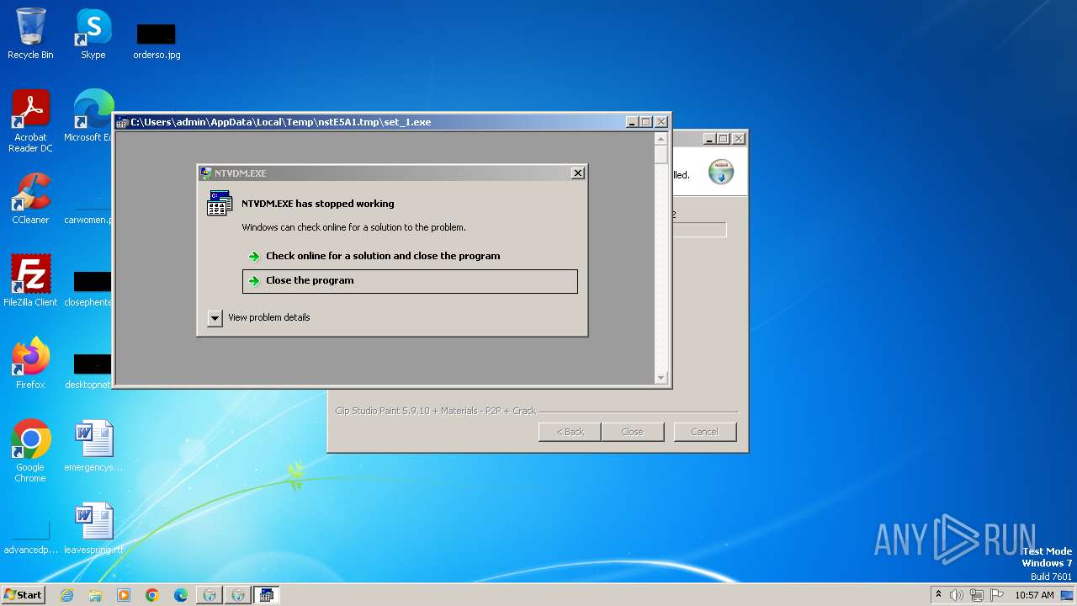Click the Back button in installer
1077x606 pixels.
[570, 432]
